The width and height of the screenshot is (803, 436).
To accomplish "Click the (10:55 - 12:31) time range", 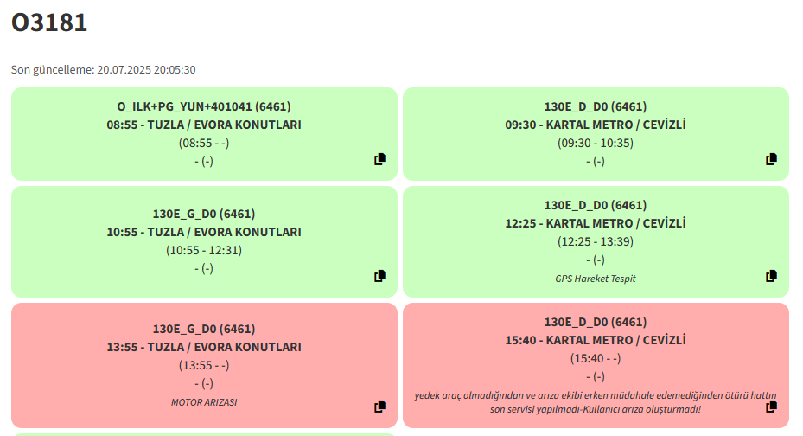I will 204,251.
